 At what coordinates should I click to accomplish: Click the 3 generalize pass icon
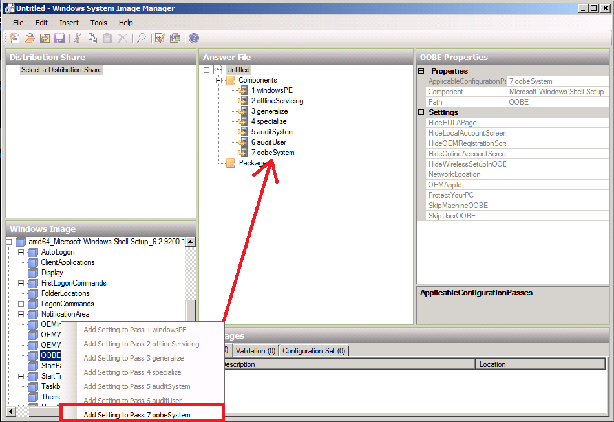click(x=243, y=111)
